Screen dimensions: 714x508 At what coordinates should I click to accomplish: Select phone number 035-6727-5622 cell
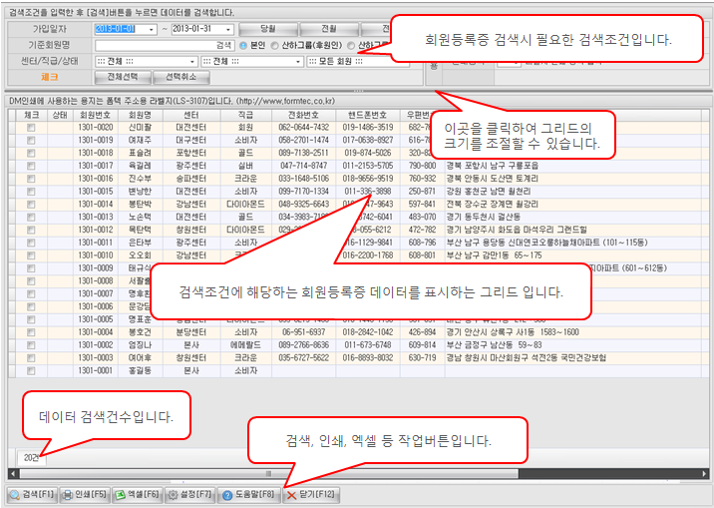click(303, 358)
